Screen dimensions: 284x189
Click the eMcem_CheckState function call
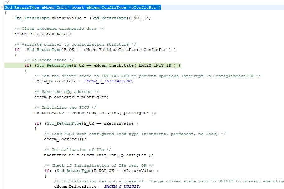[x=114, y=65]
